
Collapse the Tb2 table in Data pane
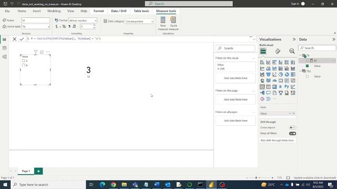301,71
